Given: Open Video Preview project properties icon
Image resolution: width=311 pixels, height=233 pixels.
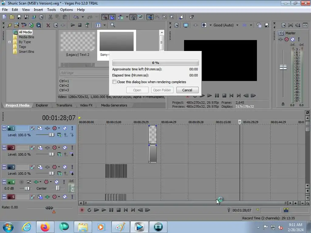Looking at the screenshot, I should point(176,25).
